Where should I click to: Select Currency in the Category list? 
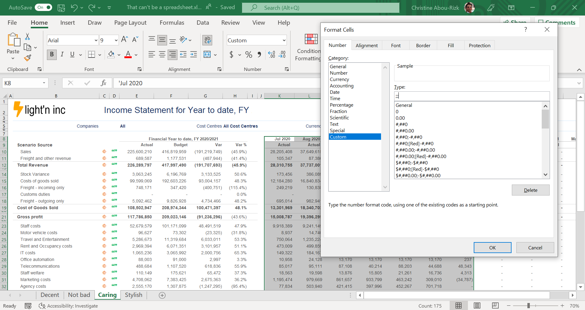(x=339, y=79)
